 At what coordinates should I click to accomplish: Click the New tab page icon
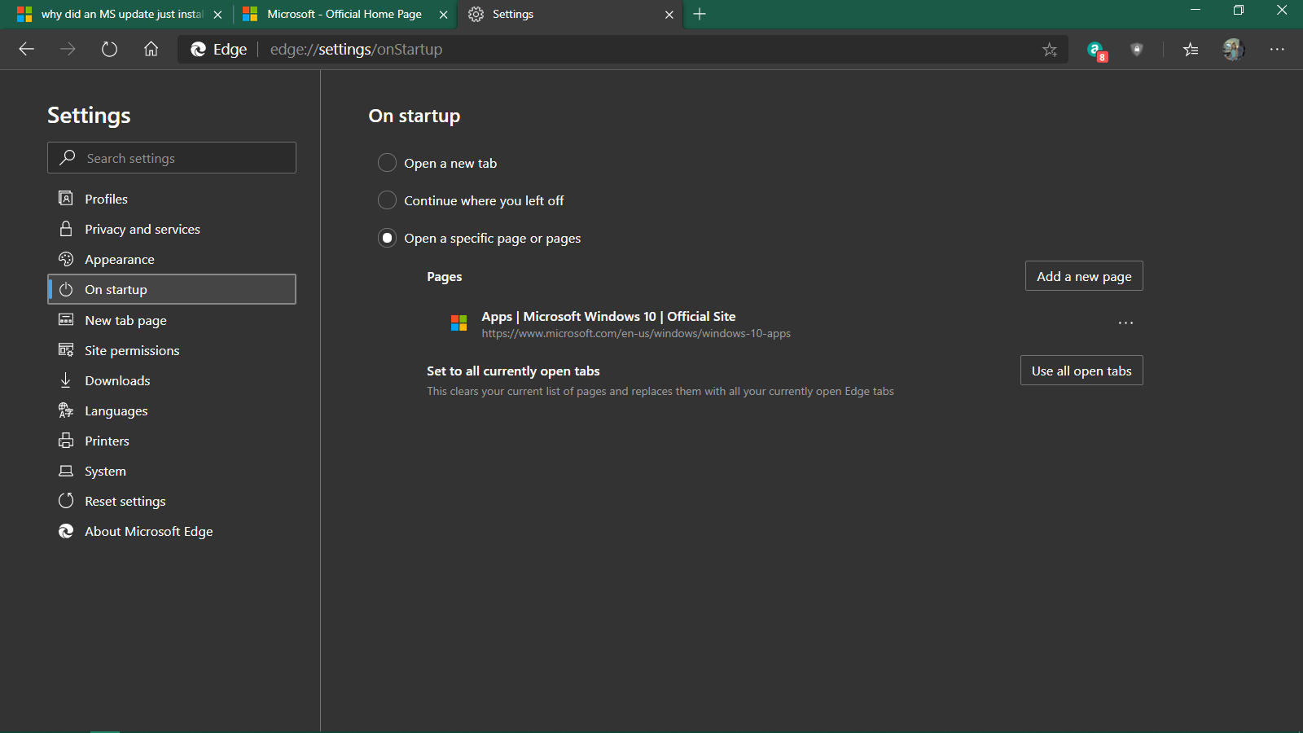pos(66,320)
